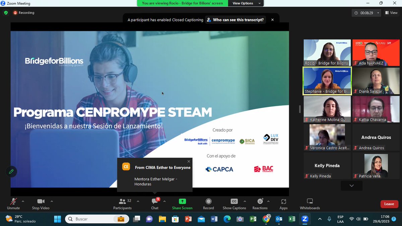402x226 pixels.
Task: Click the green Share Screen button
Action: [182, 204]
